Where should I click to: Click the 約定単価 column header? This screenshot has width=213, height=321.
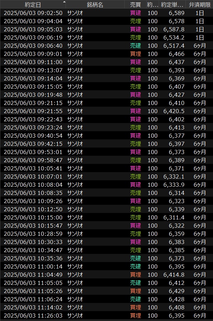pyautogui.click(x=172, y=4)
